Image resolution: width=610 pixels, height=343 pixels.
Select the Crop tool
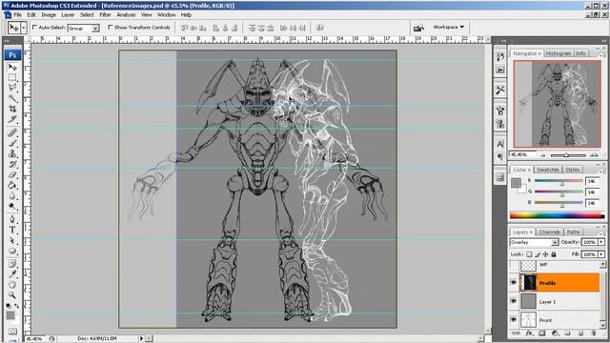click(x=12, y=109)
